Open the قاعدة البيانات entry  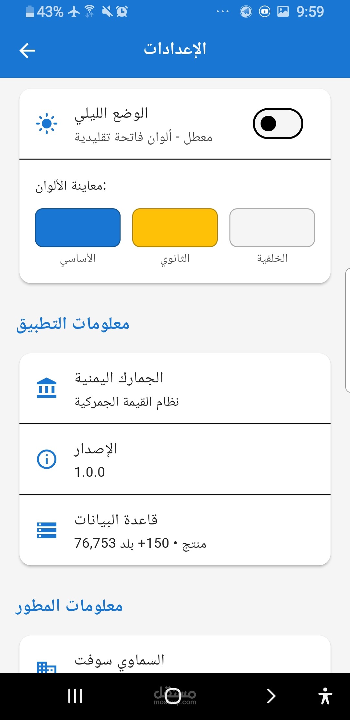175,531
